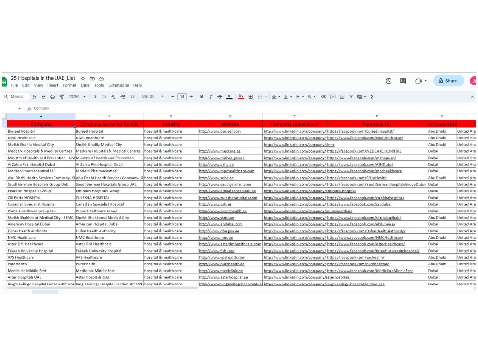Open the borders tool
The height and width of the screenshot is (358, 478).
(x=250, y=97)
